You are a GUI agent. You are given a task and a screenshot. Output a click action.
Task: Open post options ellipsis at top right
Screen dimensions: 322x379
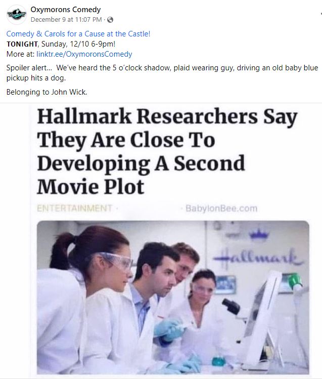[321, 14]
